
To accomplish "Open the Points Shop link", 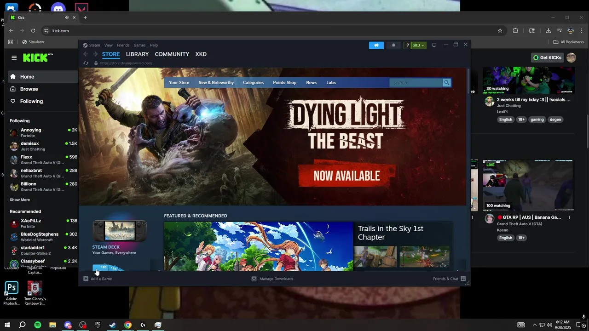I will point(284,83).
